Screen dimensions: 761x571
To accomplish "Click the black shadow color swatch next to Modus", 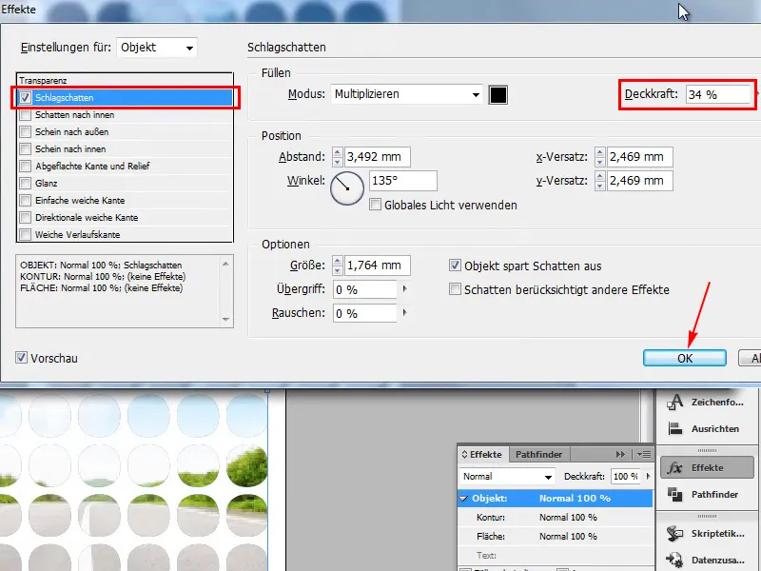I will 498,94.
